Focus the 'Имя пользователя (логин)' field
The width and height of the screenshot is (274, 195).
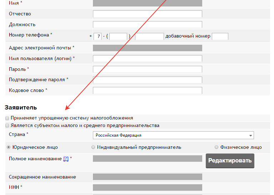click(147, 58)
